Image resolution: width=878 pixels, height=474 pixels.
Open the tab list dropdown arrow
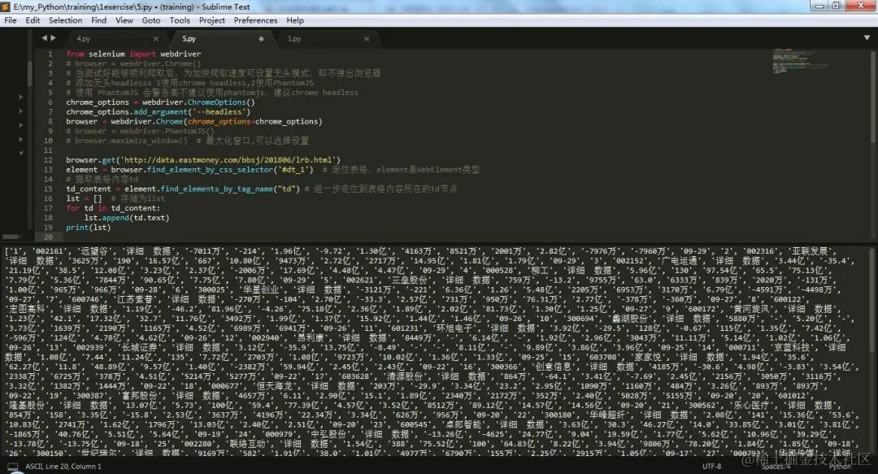(867, 38)
